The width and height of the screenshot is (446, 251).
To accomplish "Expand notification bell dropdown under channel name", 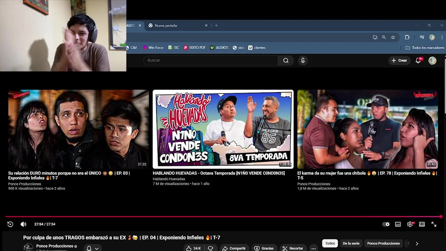I will (x=93, y=248).
